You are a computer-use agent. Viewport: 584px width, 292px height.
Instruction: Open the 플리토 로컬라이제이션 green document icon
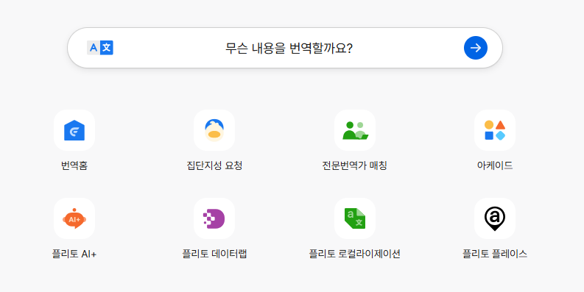click(354, 218)
